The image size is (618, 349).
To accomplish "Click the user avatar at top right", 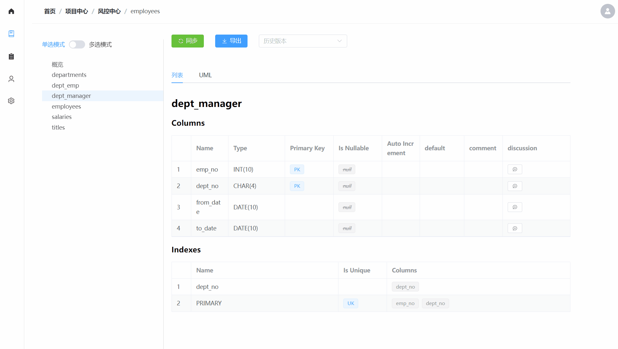I will pyautogui.click(x=607, y=11).
